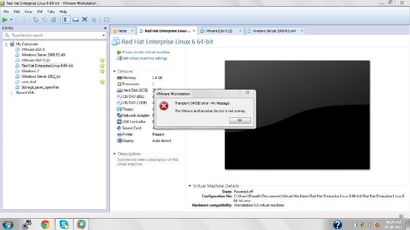Open the Tabs menu

pyautogui.click(x=51, y=11)
